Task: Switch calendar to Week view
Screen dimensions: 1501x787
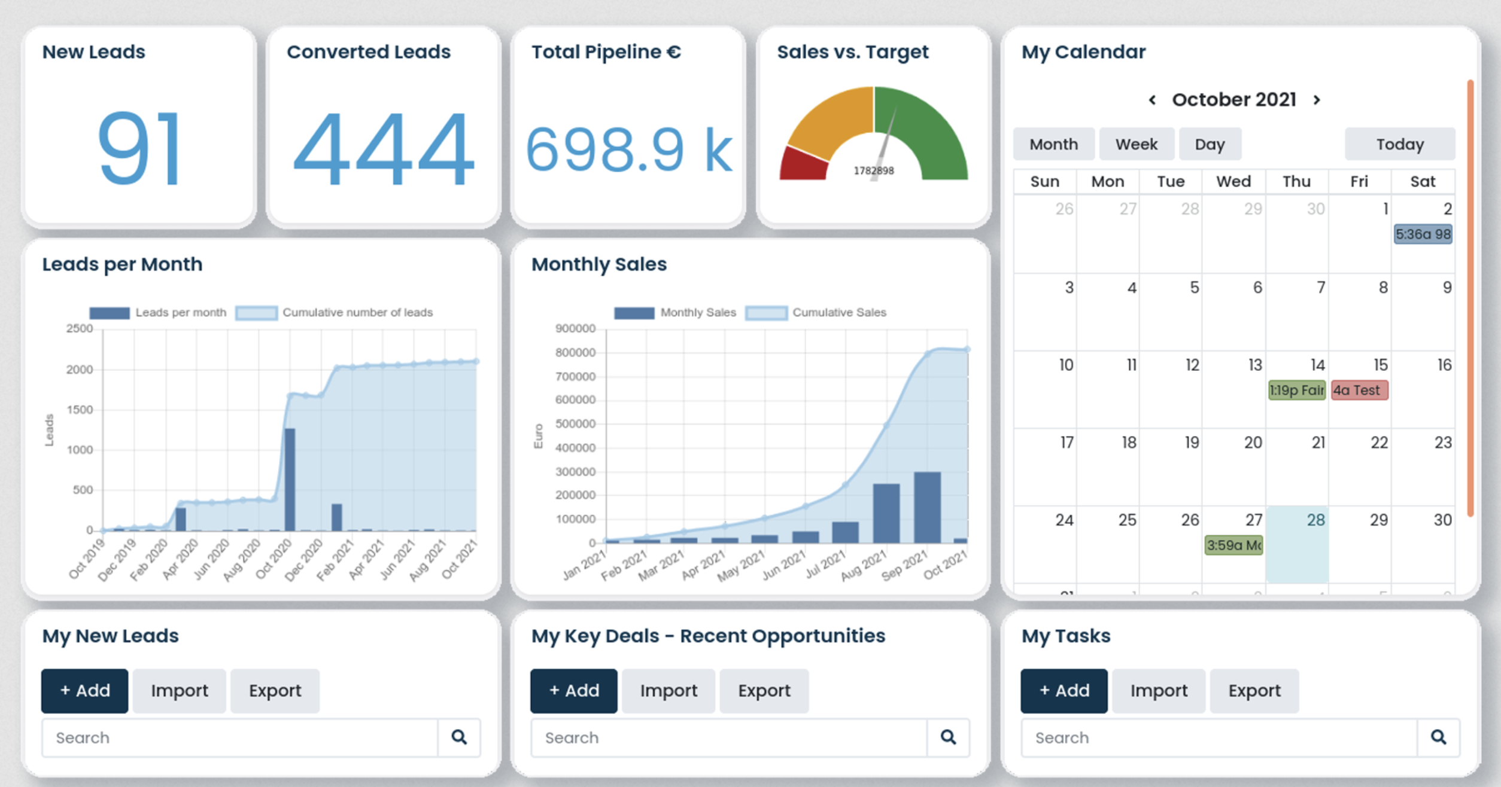Action: [1137, 144]
